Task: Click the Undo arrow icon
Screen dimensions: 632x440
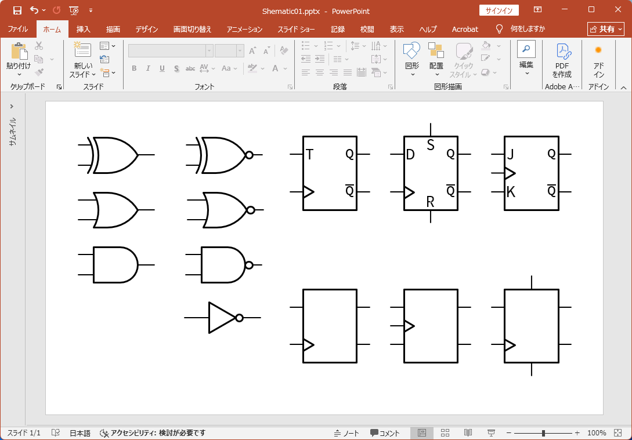Action: click(34, 10)
